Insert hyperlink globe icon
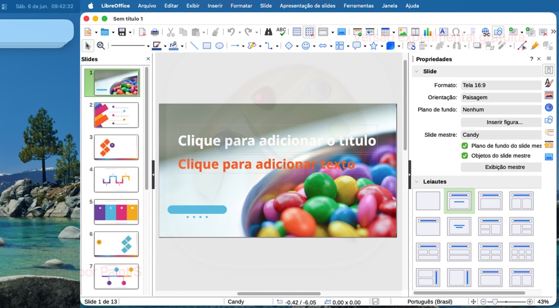Screen dimensions: 559x308 (485, 32)
